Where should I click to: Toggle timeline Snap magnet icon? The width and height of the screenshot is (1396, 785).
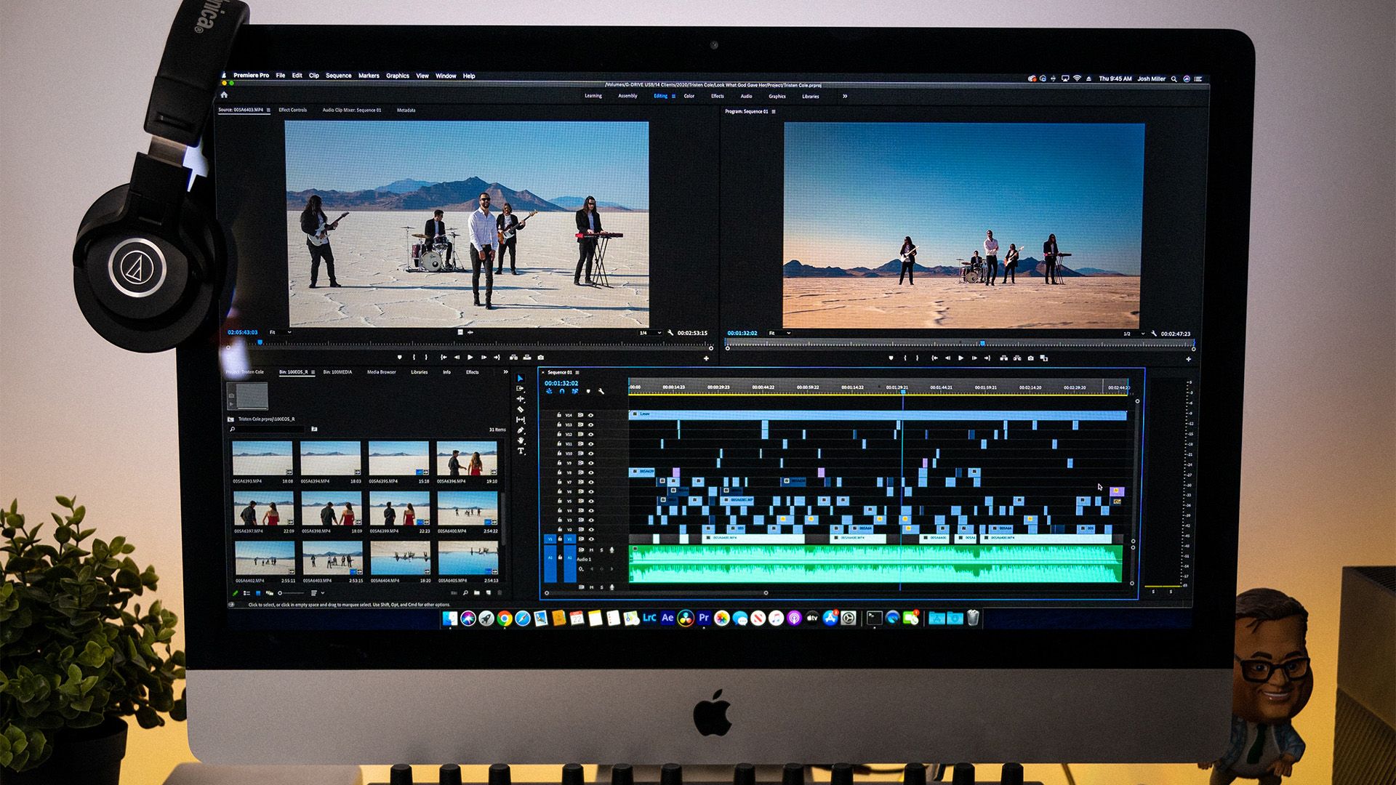point(562,391)
